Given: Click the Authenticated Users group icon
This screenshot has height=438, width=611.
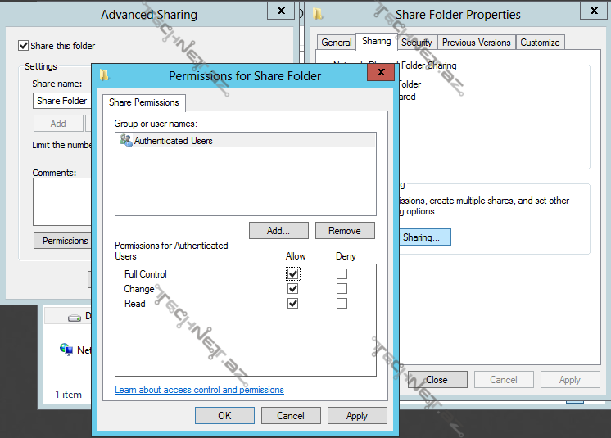Looking at the screenshot, I should [x=125, y=141].
